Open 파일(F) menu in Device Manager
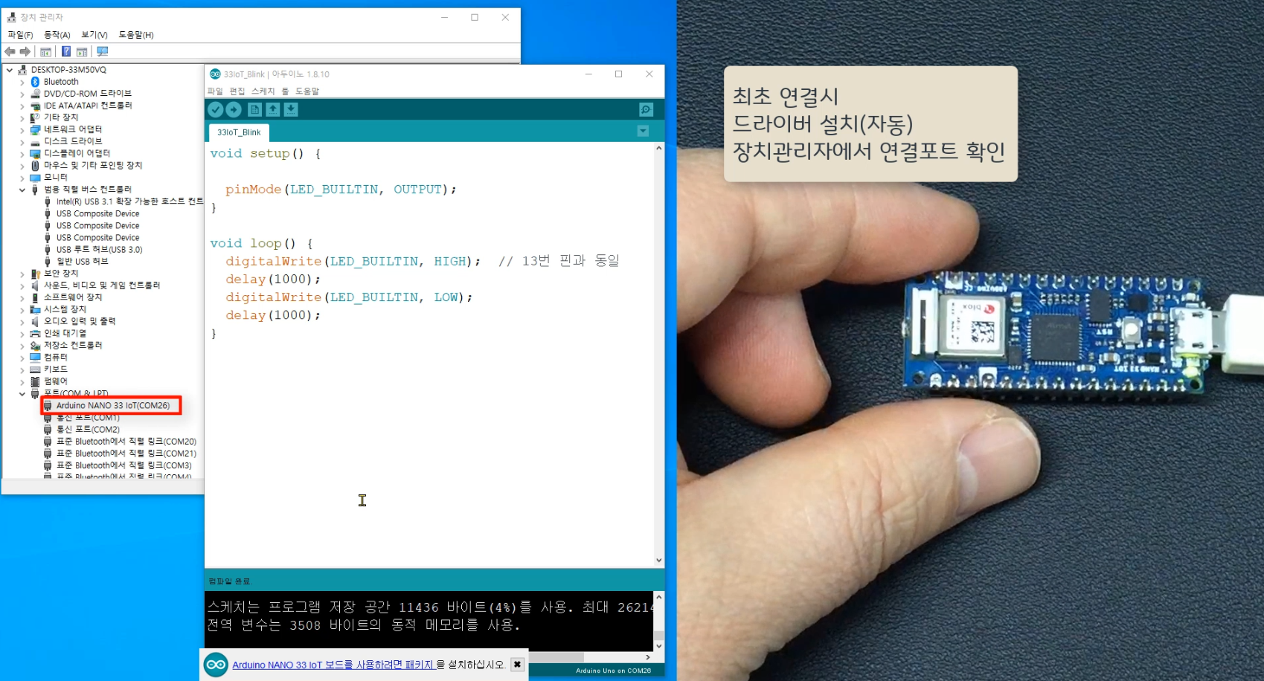Screen dimensions: 1264x681 click(20, 35)
